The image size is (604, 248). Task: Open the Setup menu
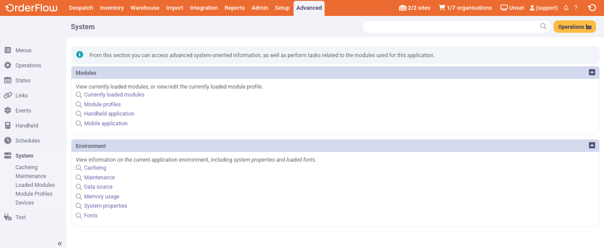pos(282,8)
